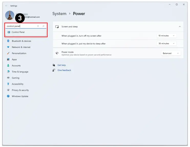This screenshot has width=190, height=147.
Task: Collapse the Screen and sleep section
Action: (180, 27)
